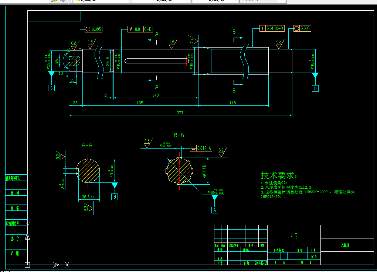Select the 8 spline width dimension in B-B
377x272 pixels.
[x=165, y=144]
